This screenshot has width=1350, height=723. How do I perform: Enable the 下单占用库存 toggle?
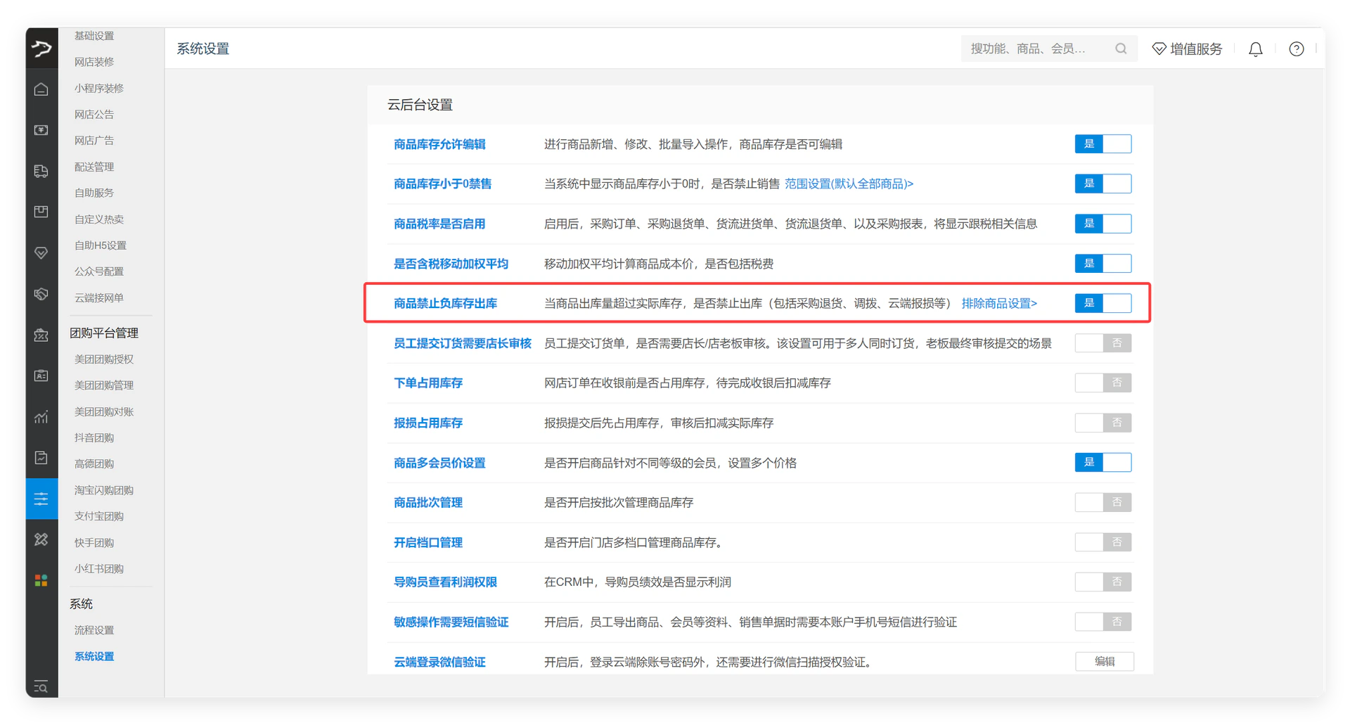pyautogui.click(x=1102, y=383)
